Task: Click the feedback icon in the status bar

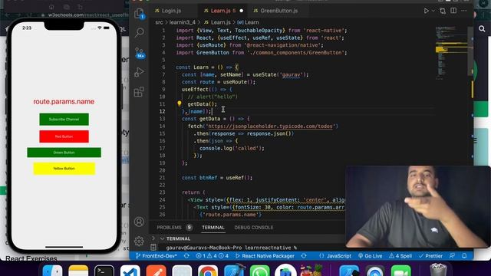Action: [452, 255]
